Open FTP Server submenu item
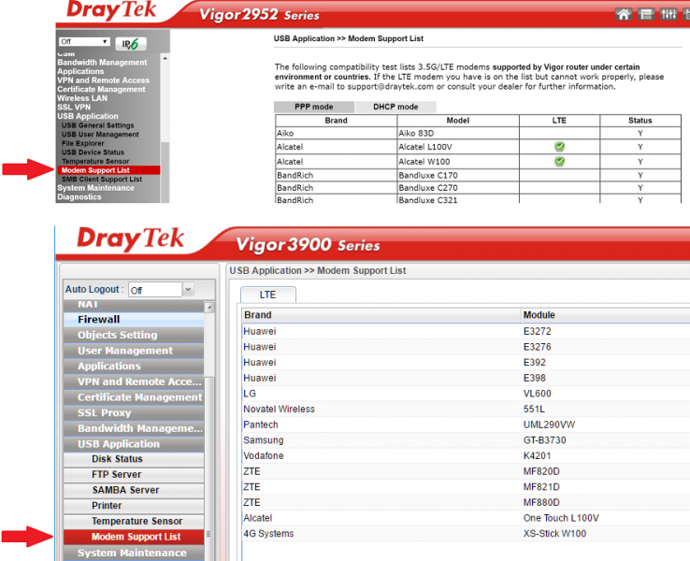Viewport: 690px width, 561px height. point(134,474)
